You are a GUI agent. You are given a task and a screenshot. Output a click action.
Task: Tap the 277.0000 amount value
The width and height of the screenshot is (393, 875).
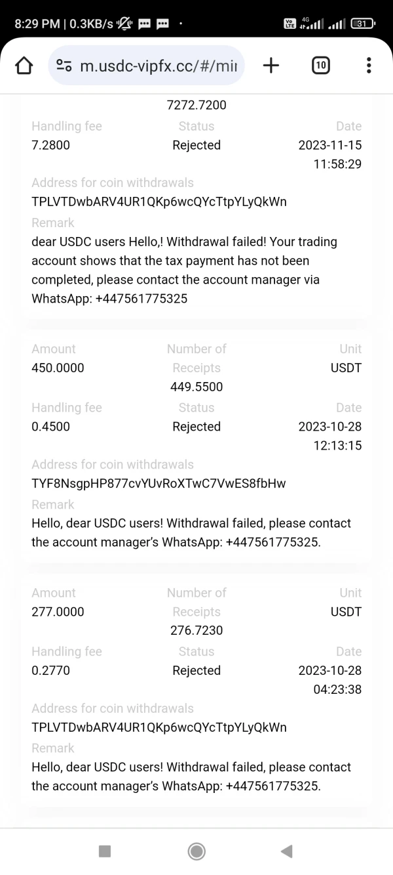58,612
